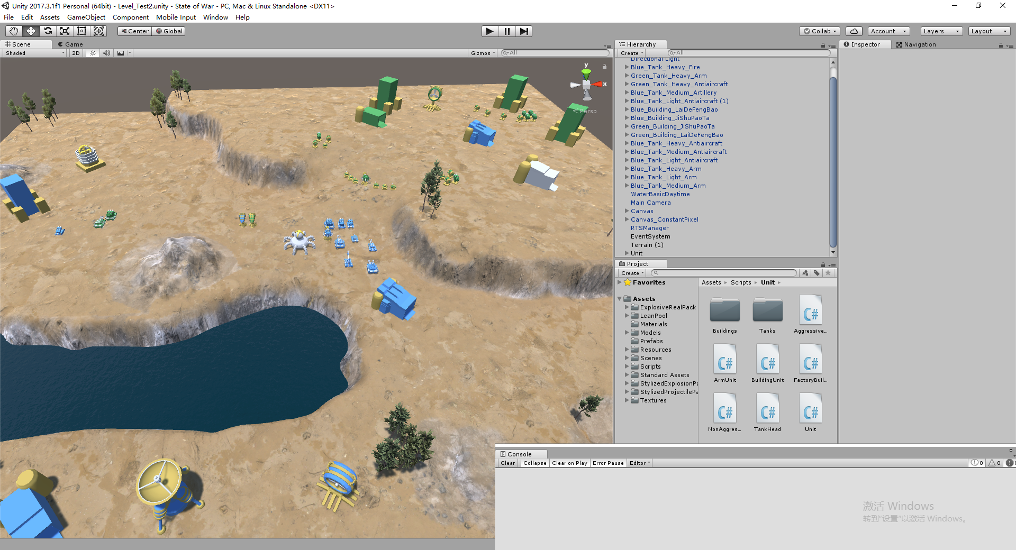Open scene effects image toggle
The width and height of the screenshot is (1016, 550).
point(121,53)
